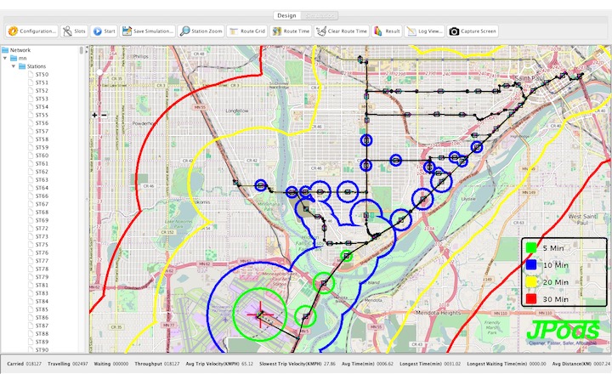Zoom in map with plus button

[x=94, y=115]
